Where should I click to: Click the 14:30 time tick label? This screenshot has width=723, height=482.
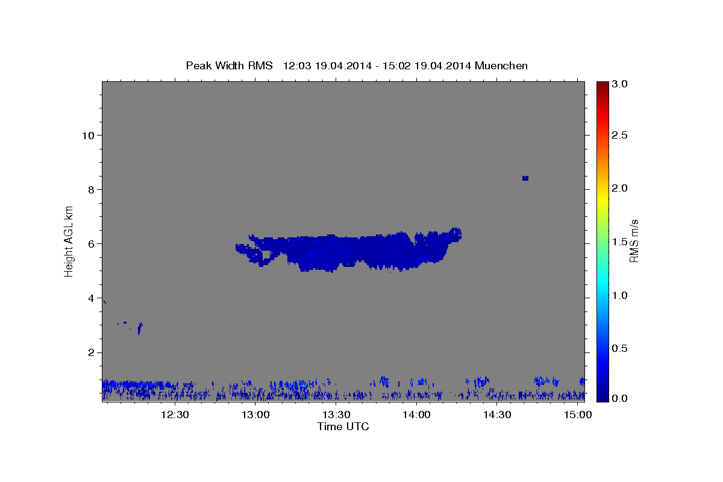coord(497,415)
